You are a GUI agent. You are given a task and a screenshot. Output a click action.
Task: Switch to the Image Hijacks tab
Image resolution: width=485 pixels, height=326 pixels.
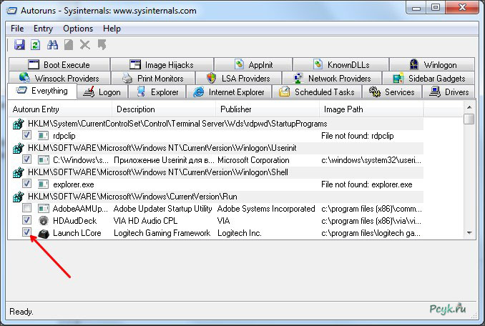pos(162,64)
